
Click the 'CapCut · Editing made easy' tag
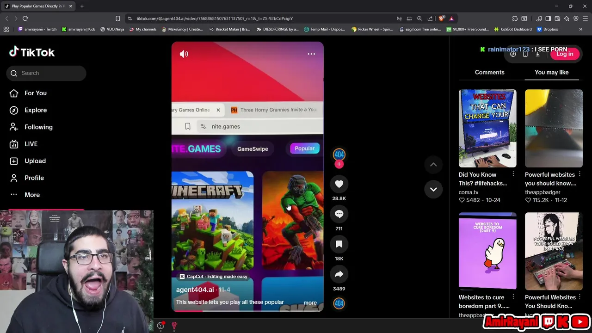(213, 277)
